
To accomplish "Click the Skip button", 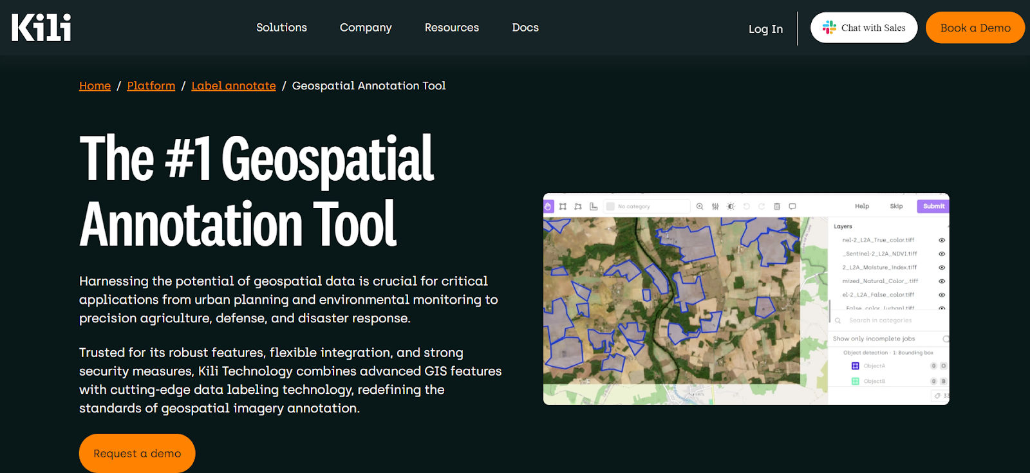I will point(896,207).
